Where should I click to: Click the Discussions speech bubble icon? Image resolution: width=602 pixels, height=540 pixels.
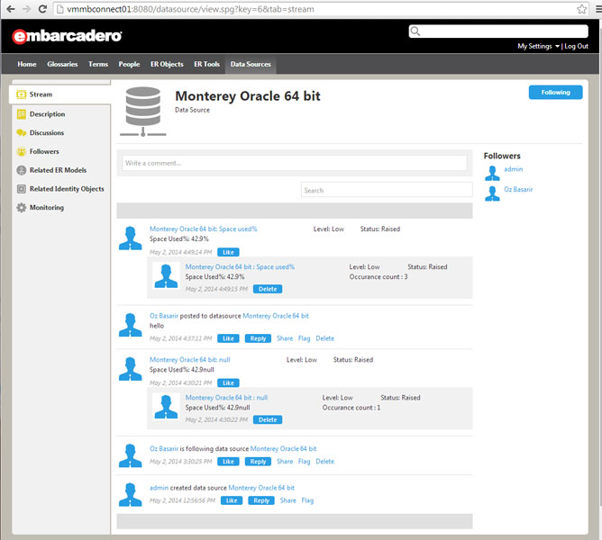pos(22,132)
